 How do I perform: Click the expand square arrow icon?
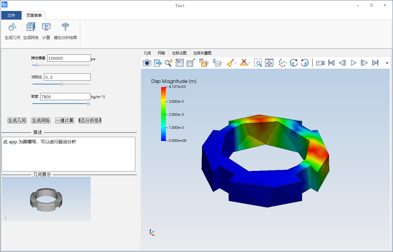[191, 63]
